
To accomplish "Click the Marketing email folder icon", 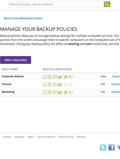I will 55,92.
